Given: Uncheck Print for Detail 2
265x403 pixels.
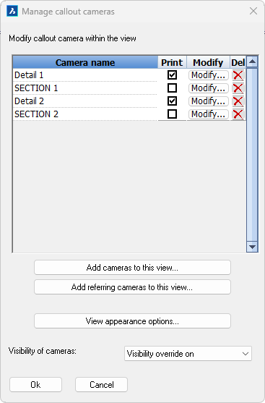Looking at the screenshot, I should pyautogui.click(x=172, y=101).
